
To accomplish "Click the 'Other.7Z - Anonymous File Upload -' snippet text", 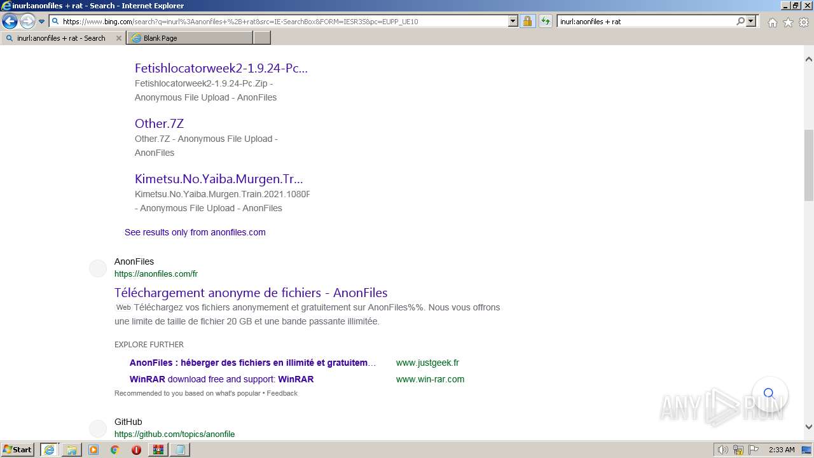I will point(206,139).
